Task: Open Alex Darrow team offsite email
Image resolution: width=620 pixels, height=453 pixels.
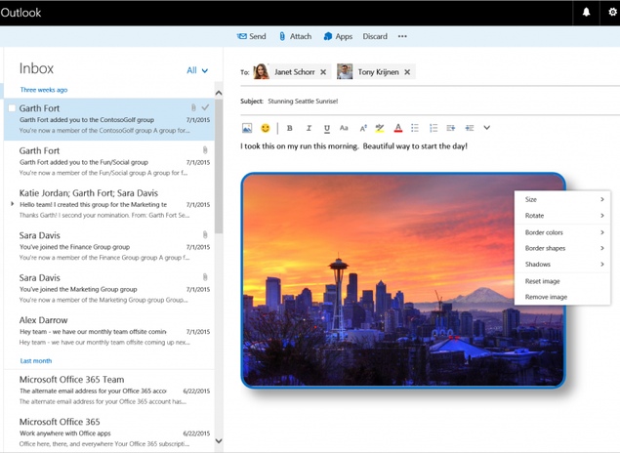Action: pos(109,330)
